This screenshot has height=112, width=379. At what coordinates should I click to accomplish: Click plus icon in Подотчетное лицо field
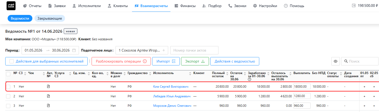[163, 50]
